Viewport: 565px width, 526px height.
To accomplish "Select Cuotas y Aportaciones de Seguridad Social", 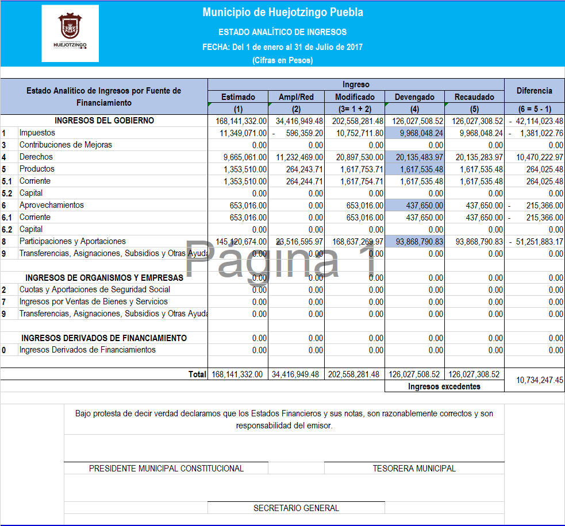I will (95, 289).
